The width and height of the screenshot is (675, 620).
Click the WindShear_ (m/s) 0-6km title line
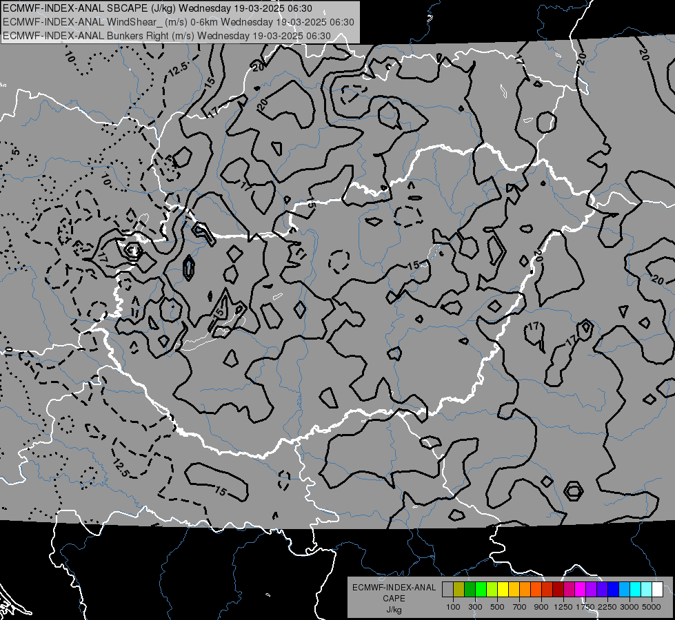point(178,22)
